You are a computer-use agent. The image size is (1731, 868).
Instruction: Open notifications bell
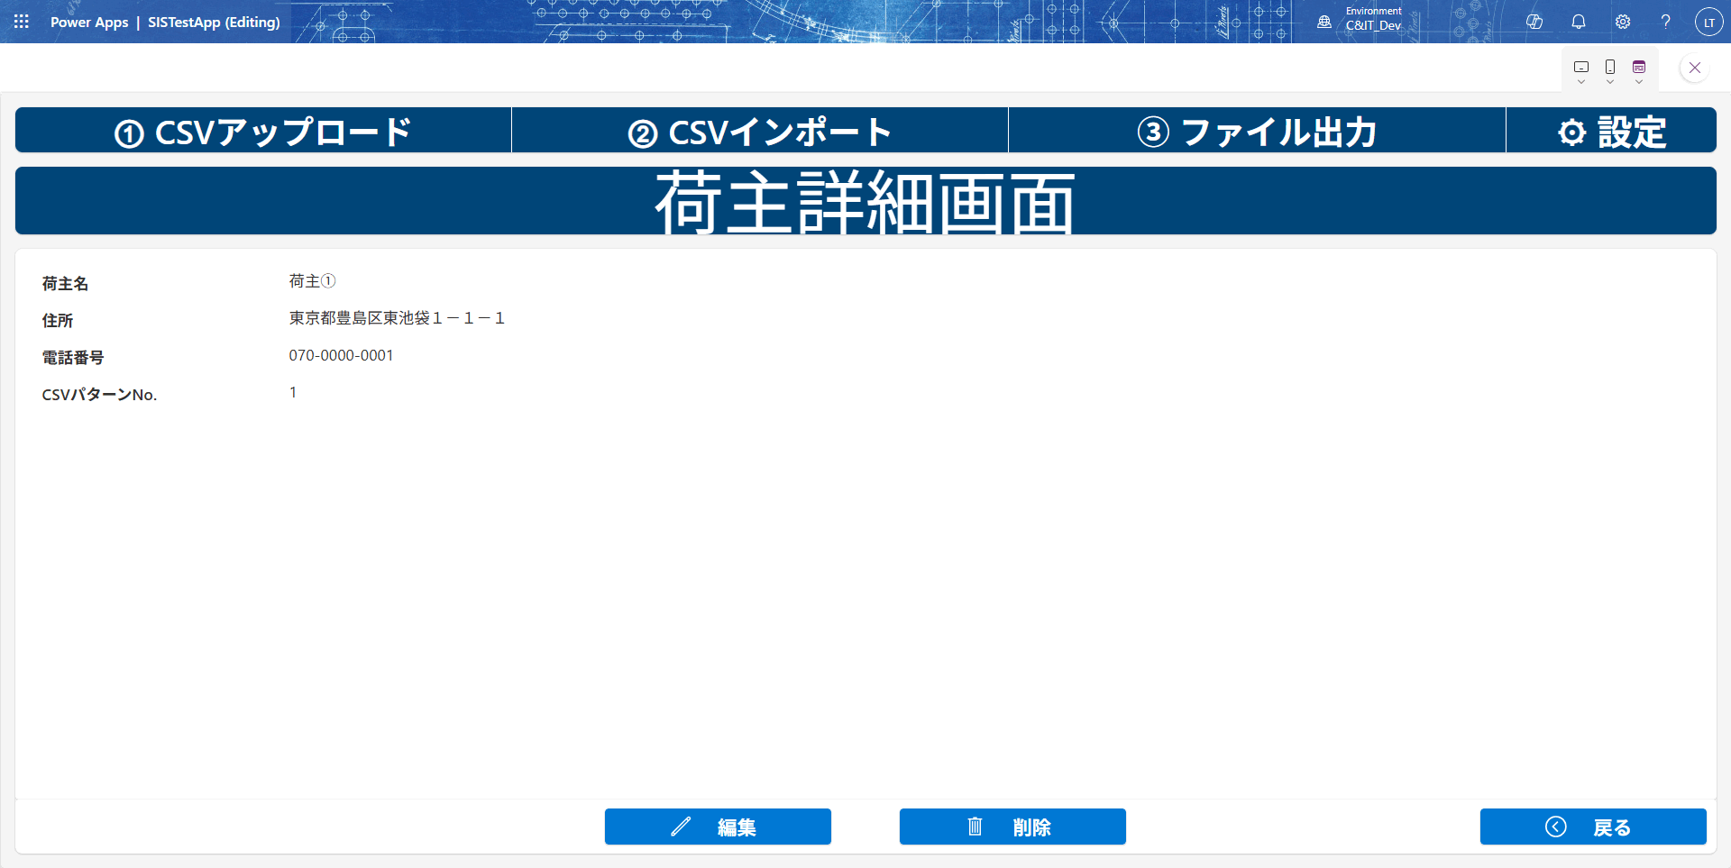[x=1579, y=22]
